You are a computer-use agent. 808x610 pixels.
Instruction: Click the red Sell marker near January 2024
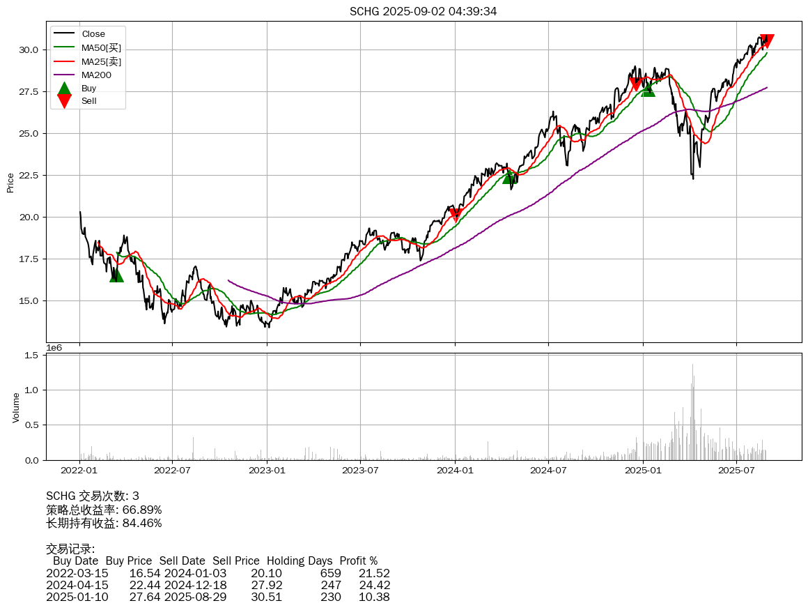(456, 215)
